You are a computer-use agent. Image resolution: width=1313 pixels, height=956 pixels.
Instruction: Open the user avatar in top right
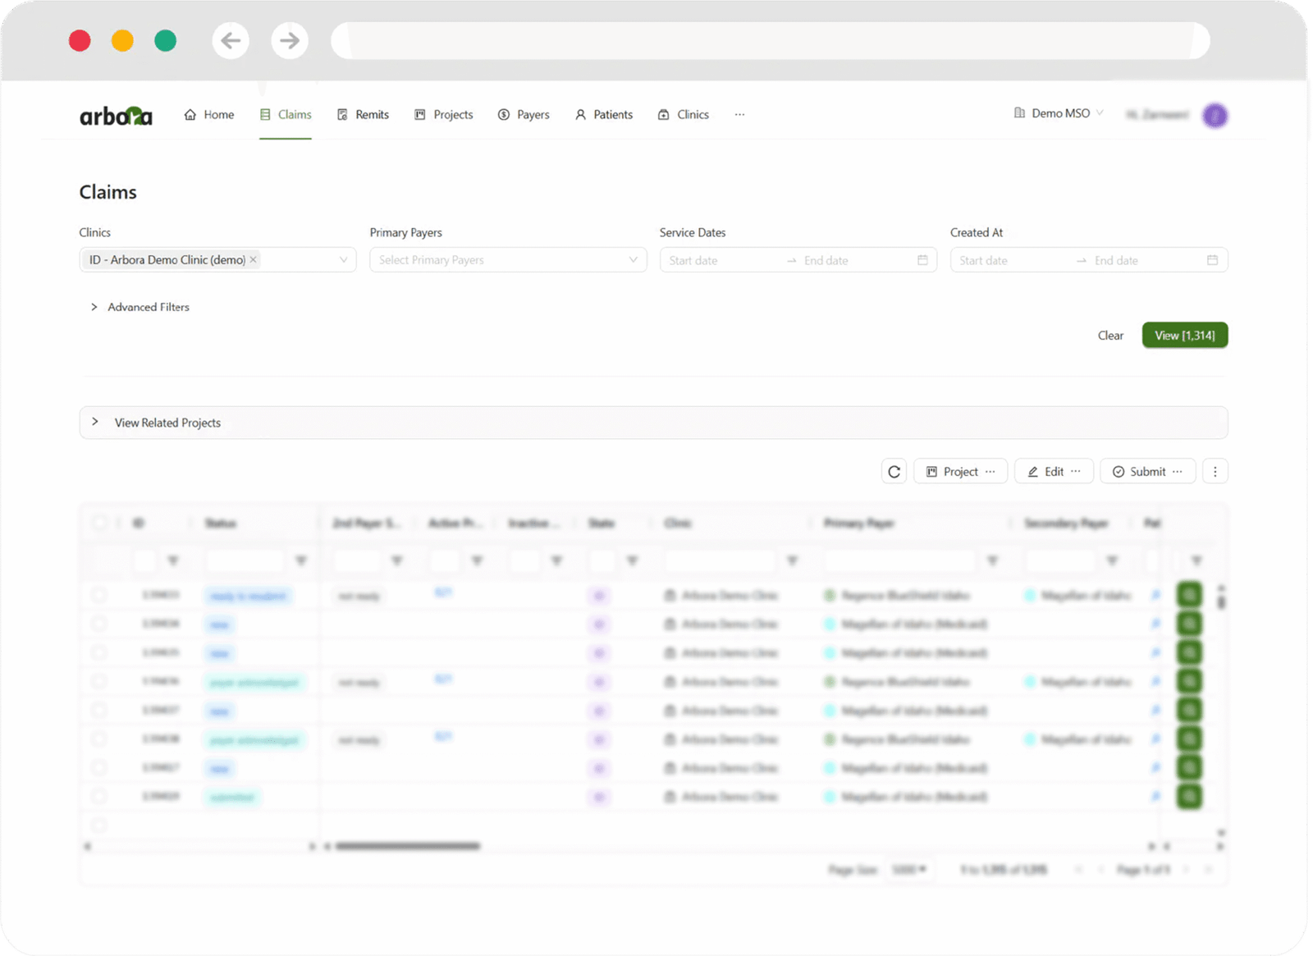1215,116
